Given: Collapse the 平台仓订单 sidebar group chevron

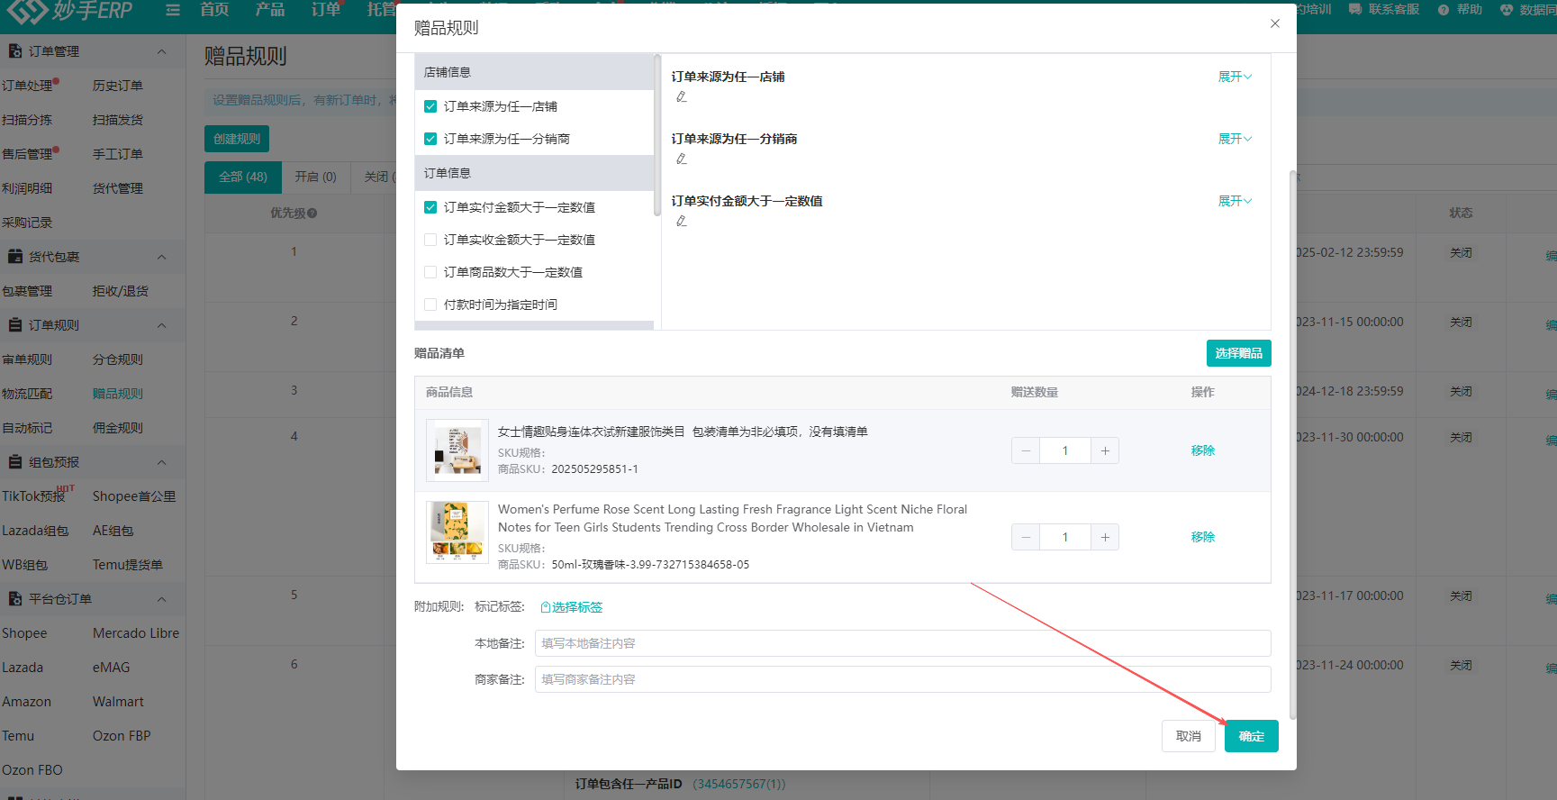Looking at the screenshot, I should 161,599.
